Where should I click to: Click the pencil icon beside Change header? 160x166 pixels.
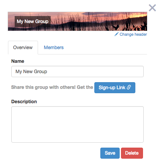[x=116, y=34]
